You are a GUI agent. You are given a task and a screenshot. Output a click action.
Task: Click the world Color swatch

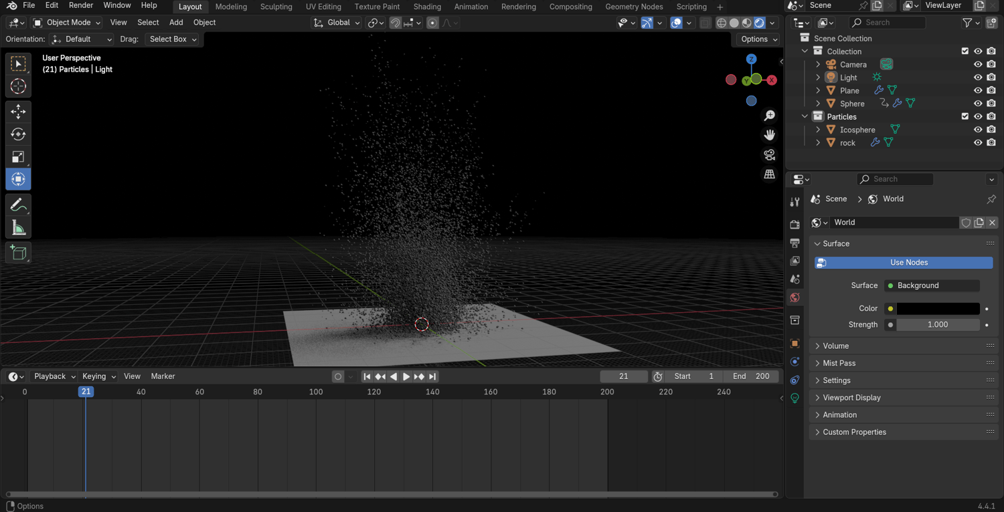click(x=938, y=309)
